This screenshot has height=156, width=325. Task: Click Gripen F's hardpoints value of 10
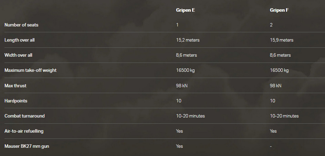tap(273, 101)
